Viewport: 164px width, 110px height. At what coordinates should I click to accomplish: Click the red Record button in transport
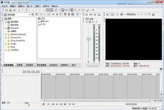coord(43,104)
